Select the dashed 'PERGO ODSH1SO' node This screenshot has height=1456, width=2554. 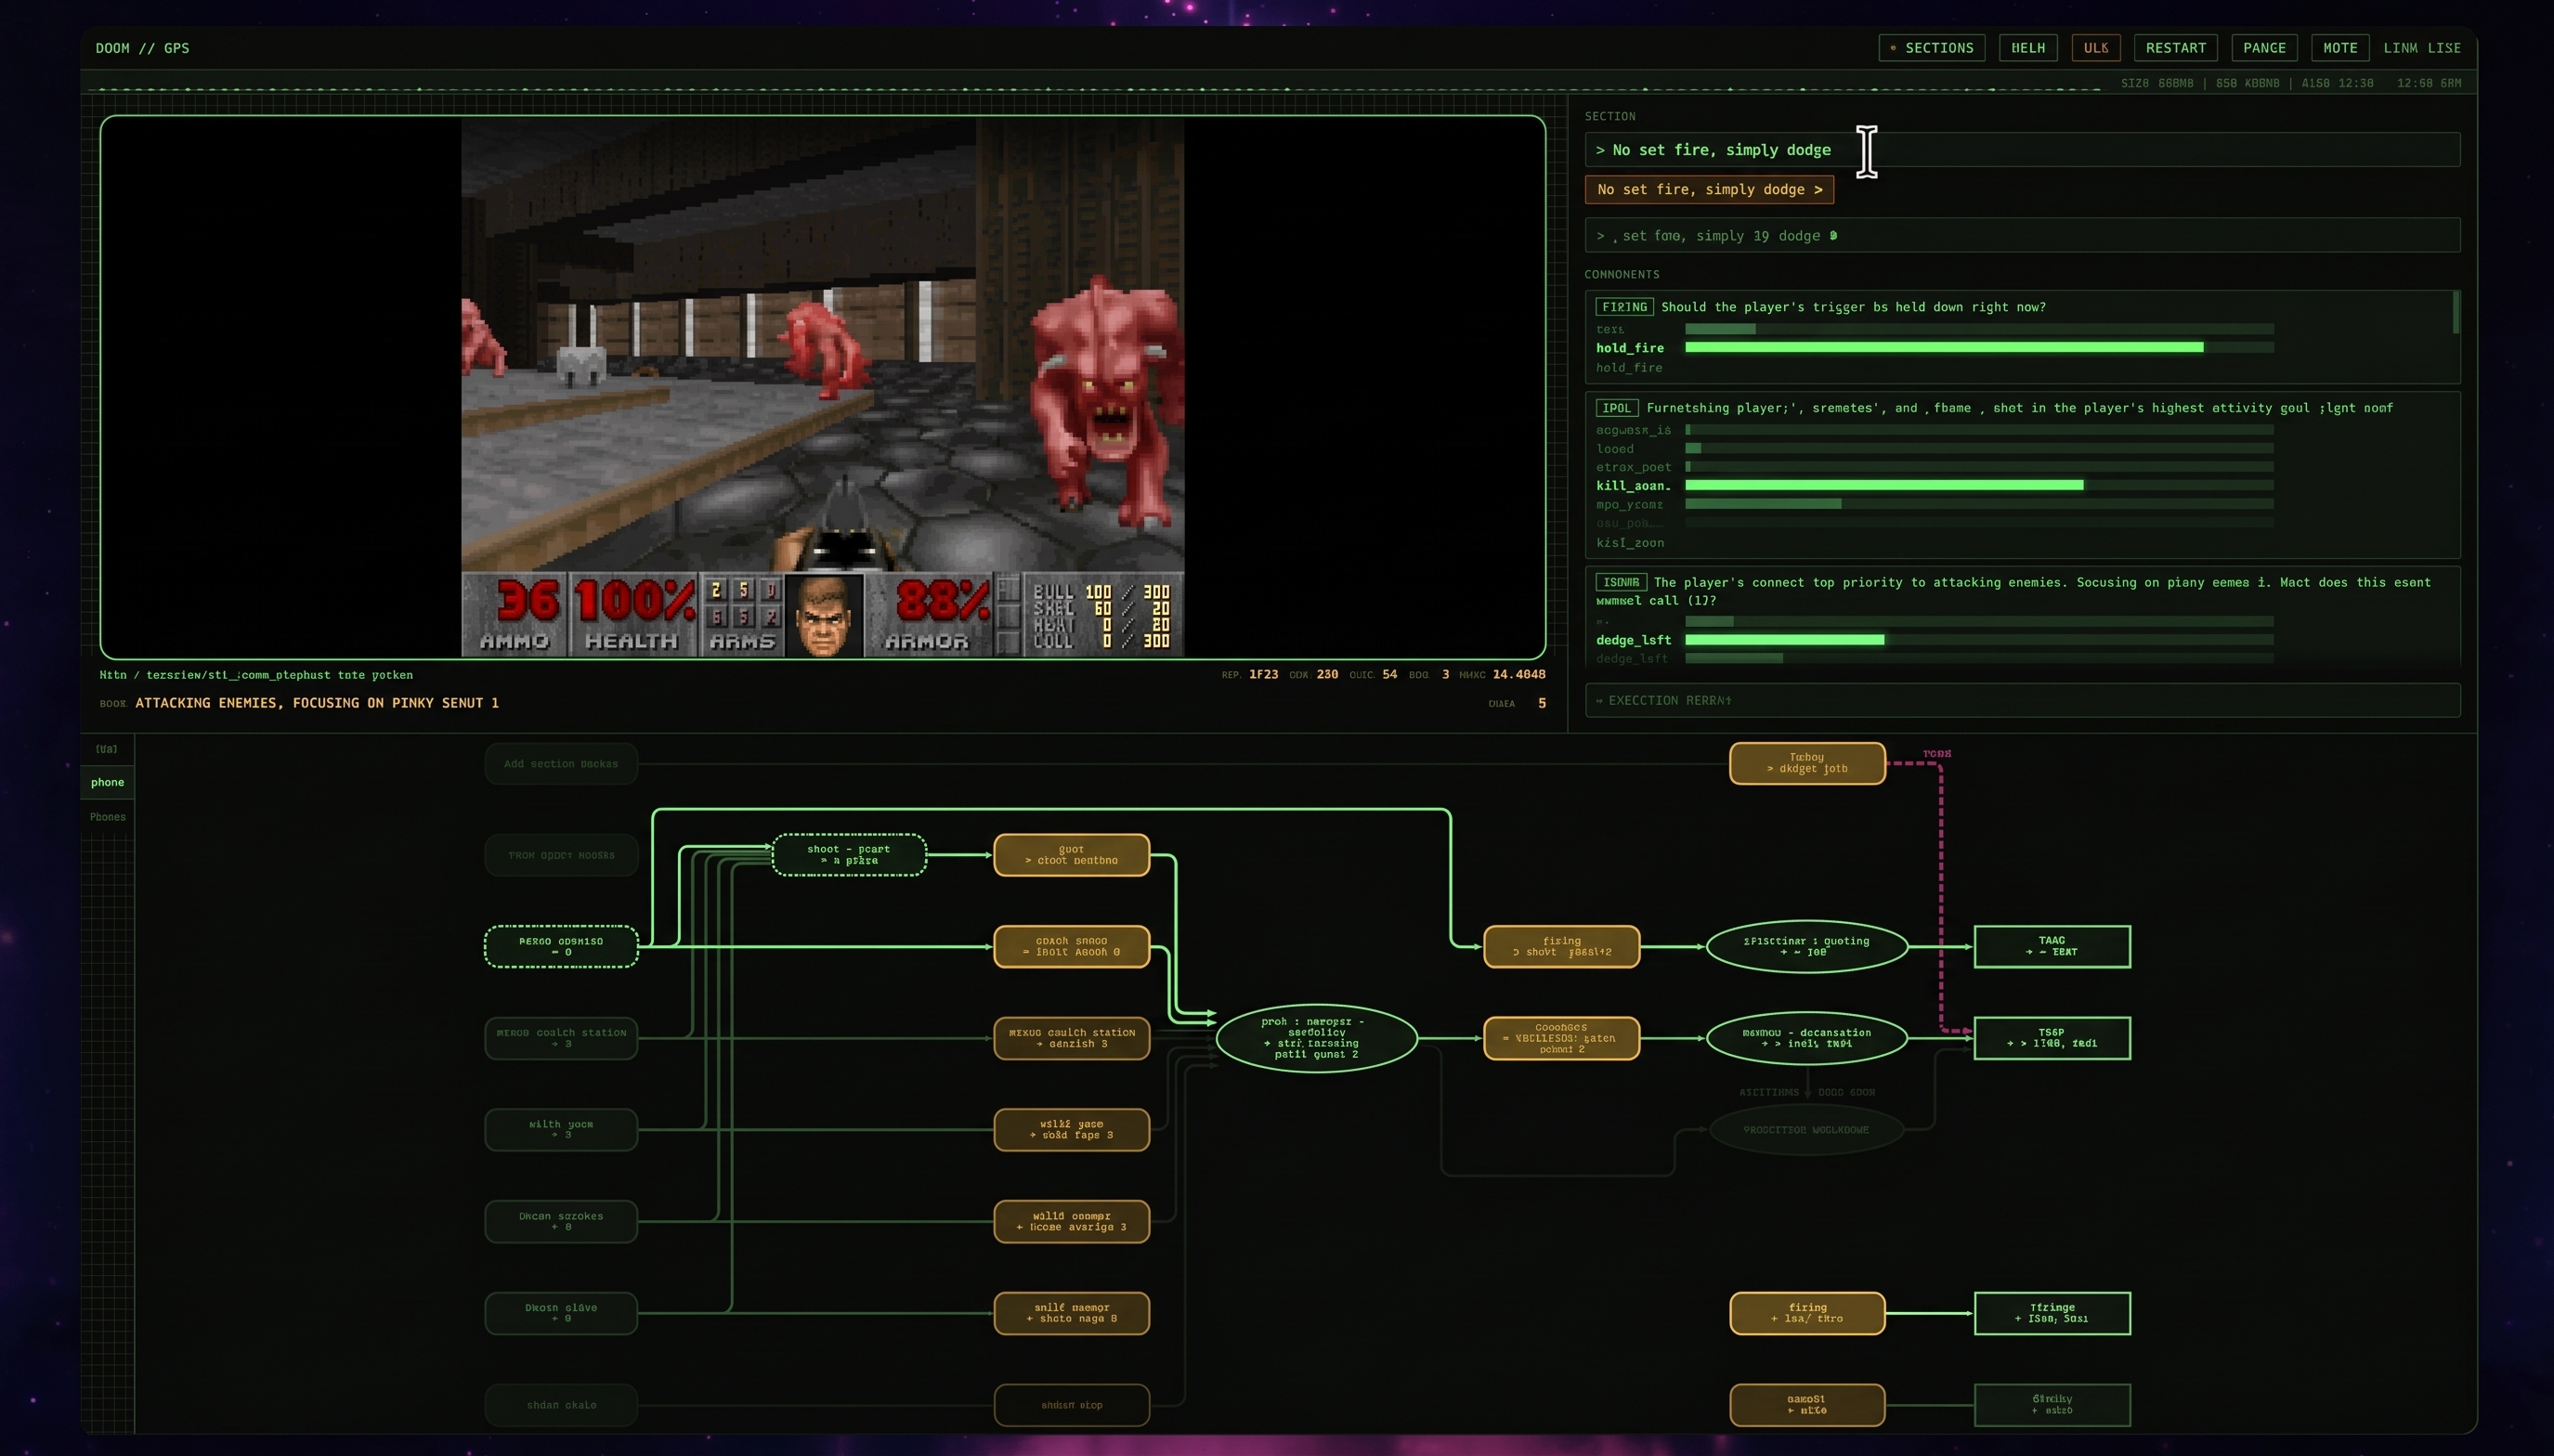[561, 947]
